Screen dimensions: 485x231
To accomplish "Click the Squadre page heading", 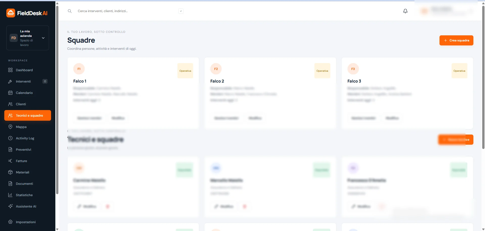I will (81, 40).
